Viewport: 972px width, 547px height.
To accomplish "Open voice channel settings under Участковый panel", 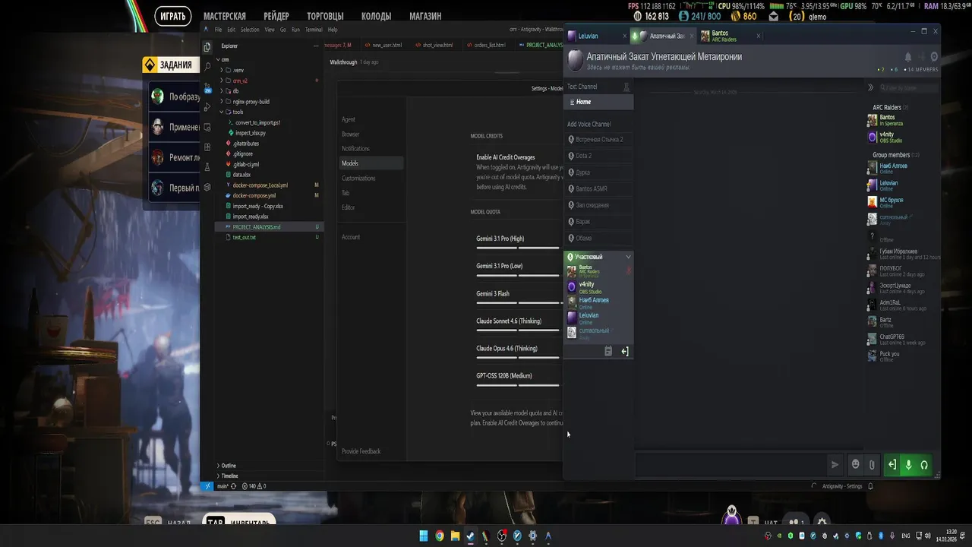I will point(608,351).
